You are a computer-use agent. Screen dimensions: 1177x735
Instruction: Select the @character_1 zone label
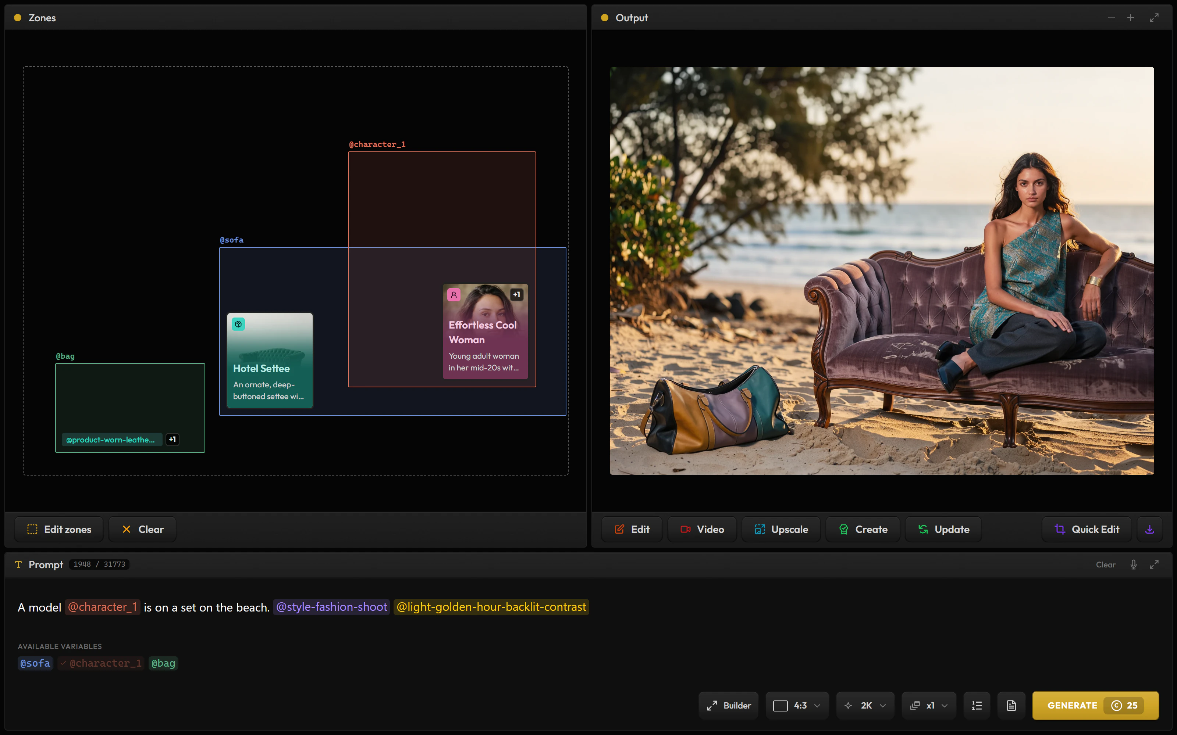(x=377, y=144)
